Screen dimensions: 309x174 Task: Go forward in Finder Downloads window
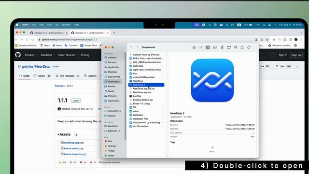(137, 47)
